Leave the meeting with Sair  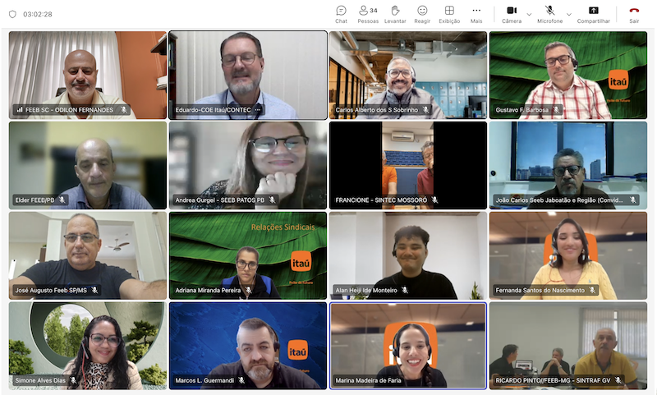click(x=634, y=13)
